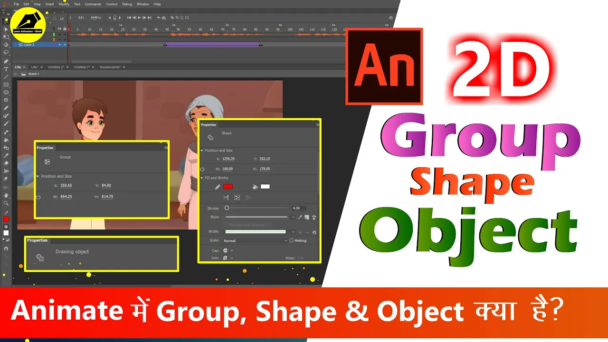Select the Subselection tool
Viewport: 608px width, 342px height.
pyautogui.click(x=6, y=29)
